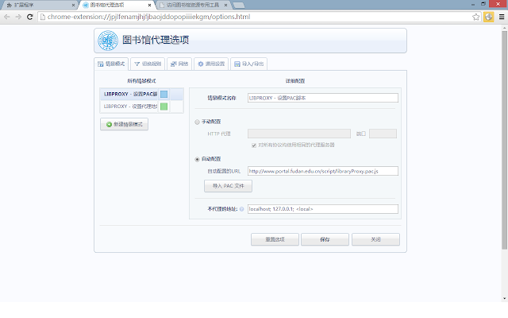Bookmark this page with the star icon
This screenshot has width=508, height=318.
coord(475,17)
